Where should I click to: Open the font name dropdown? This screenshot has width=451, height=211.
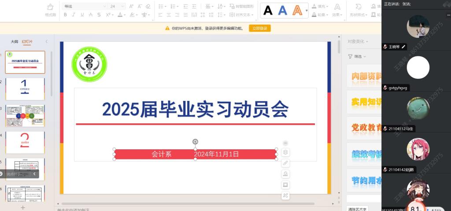pos(104,7)
